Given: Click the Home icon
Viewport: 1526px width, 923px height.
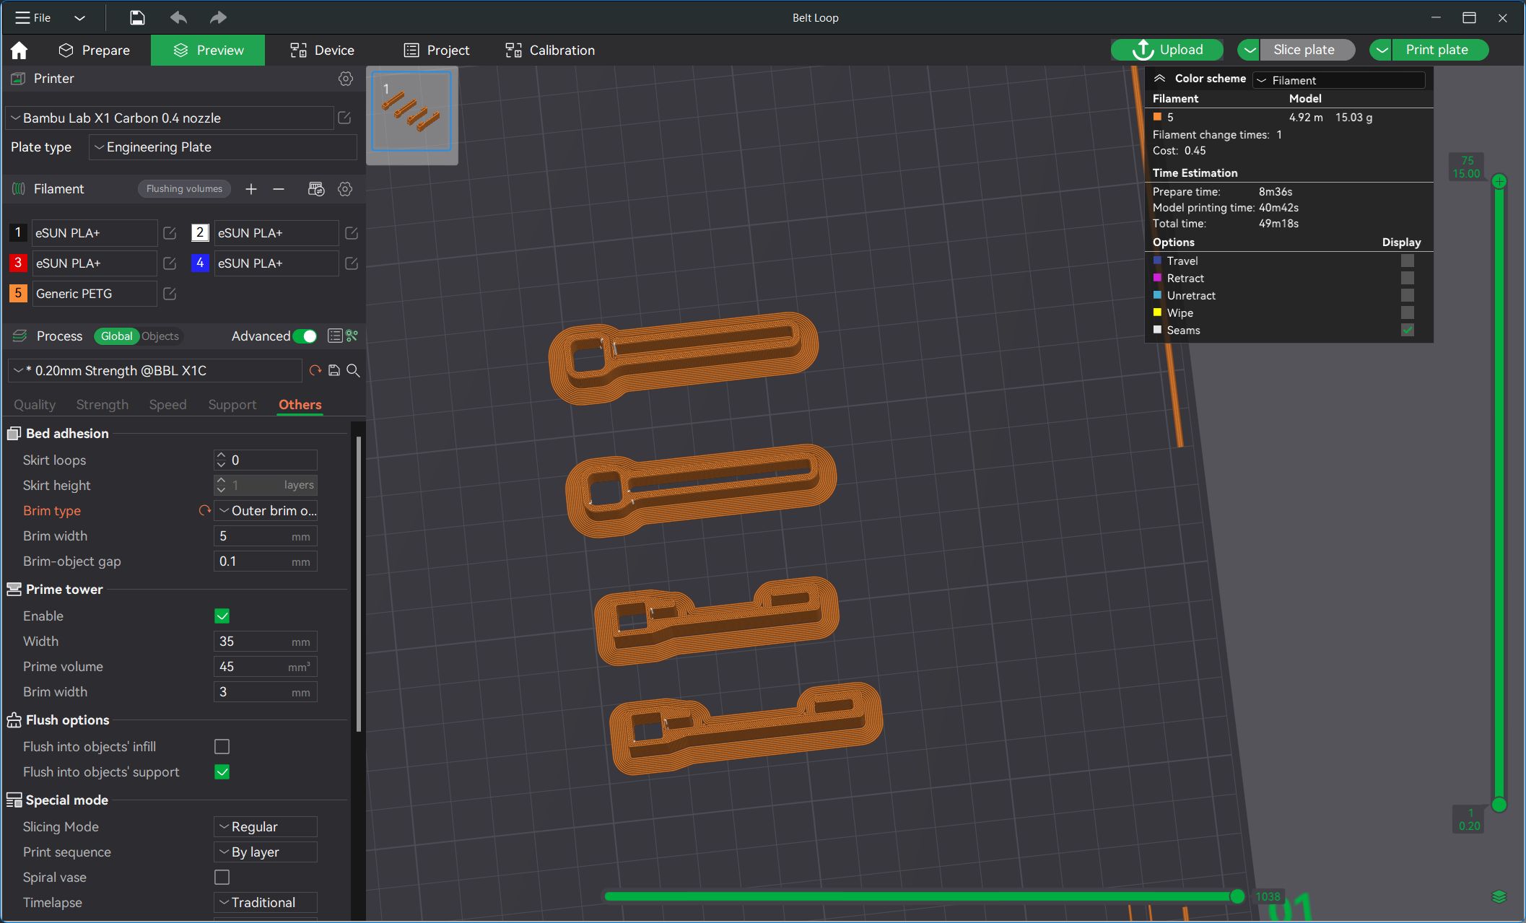Looking at the screenshot, I should (19, 51).
